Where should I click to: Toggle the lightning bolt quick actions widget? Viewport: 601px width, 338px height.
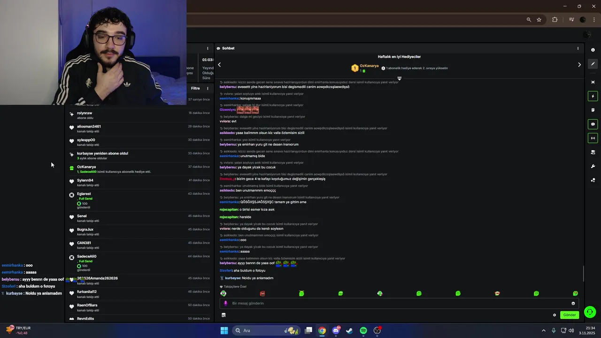(593, 96)
